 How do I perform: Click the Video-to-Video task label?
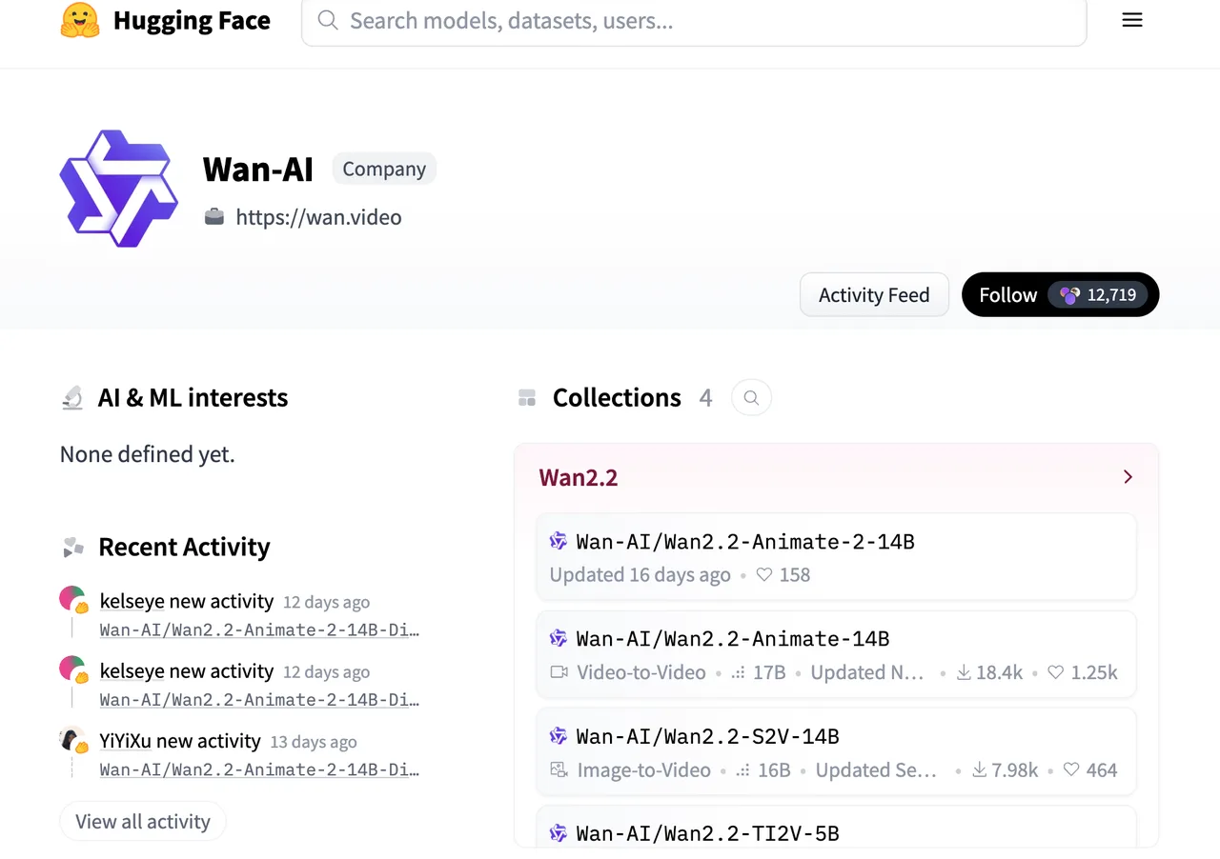[641, 672]
